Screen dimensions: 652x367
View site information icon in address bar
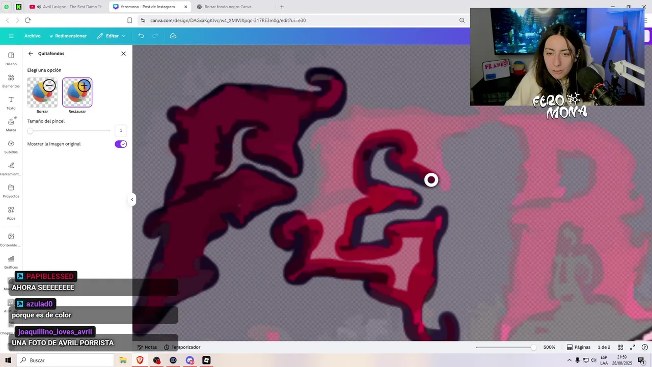[x=143, y=20]
